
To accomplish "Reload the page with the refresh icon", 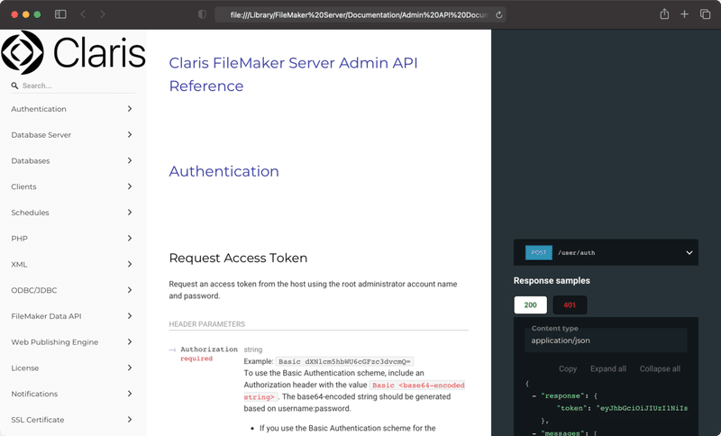I will pyautogui.click(x=499, y=14).
